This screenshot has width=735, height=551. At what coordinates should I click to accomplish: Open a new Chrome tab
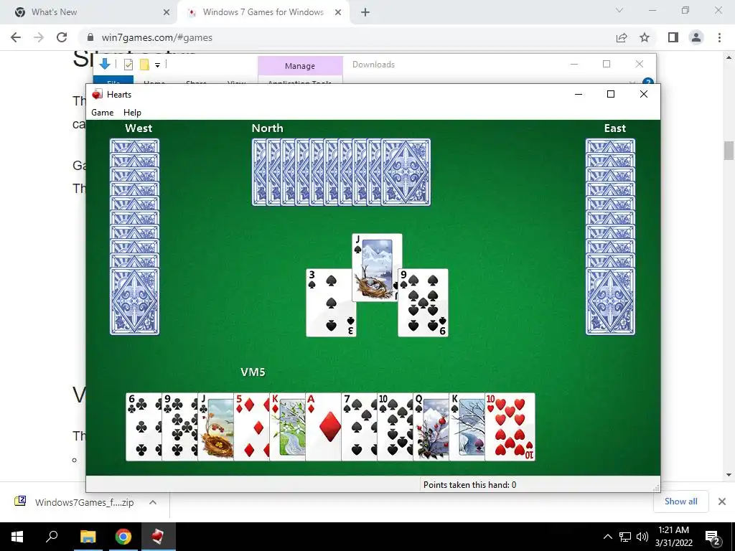[x=365, y=12]
